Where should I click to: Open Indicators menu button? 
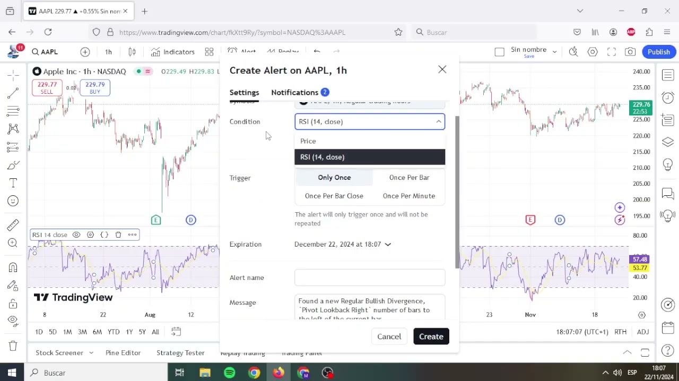[173, 52]
